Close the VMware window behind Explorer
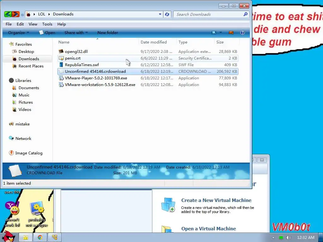Viewport: 323px width, 242px height. (x=262, y=160)
